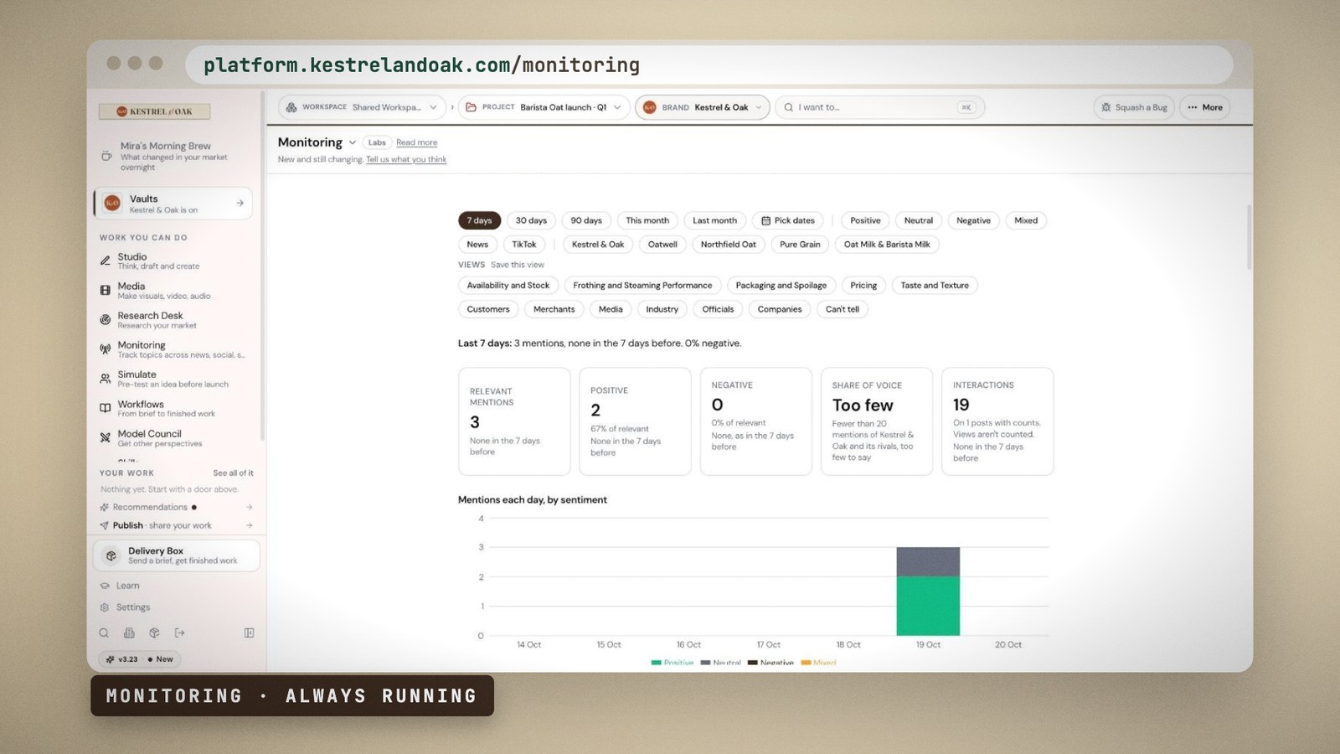The height and width of the screenshot is (754, 1340).
Task: Open the Pick dates calendar picker
Action: click(787, 220)
